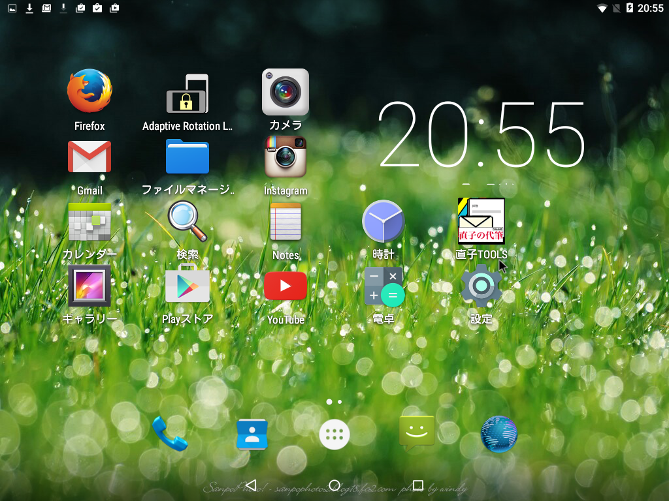Screen dimensions: 669x501
Task: Launch Adaptive Rotation Lock app
Action: tap(188, 94)
